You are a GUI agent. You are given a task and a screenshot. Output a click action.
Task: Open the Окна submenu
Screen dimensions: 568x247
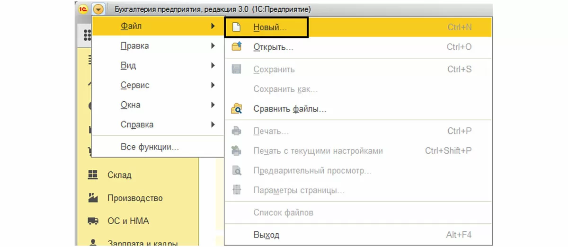pos(158,105)
